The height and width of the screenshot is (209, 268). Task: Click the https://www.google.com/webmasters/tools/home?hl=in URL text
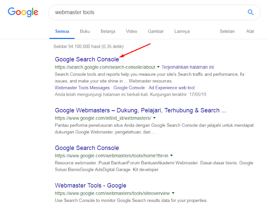point(111,155)
